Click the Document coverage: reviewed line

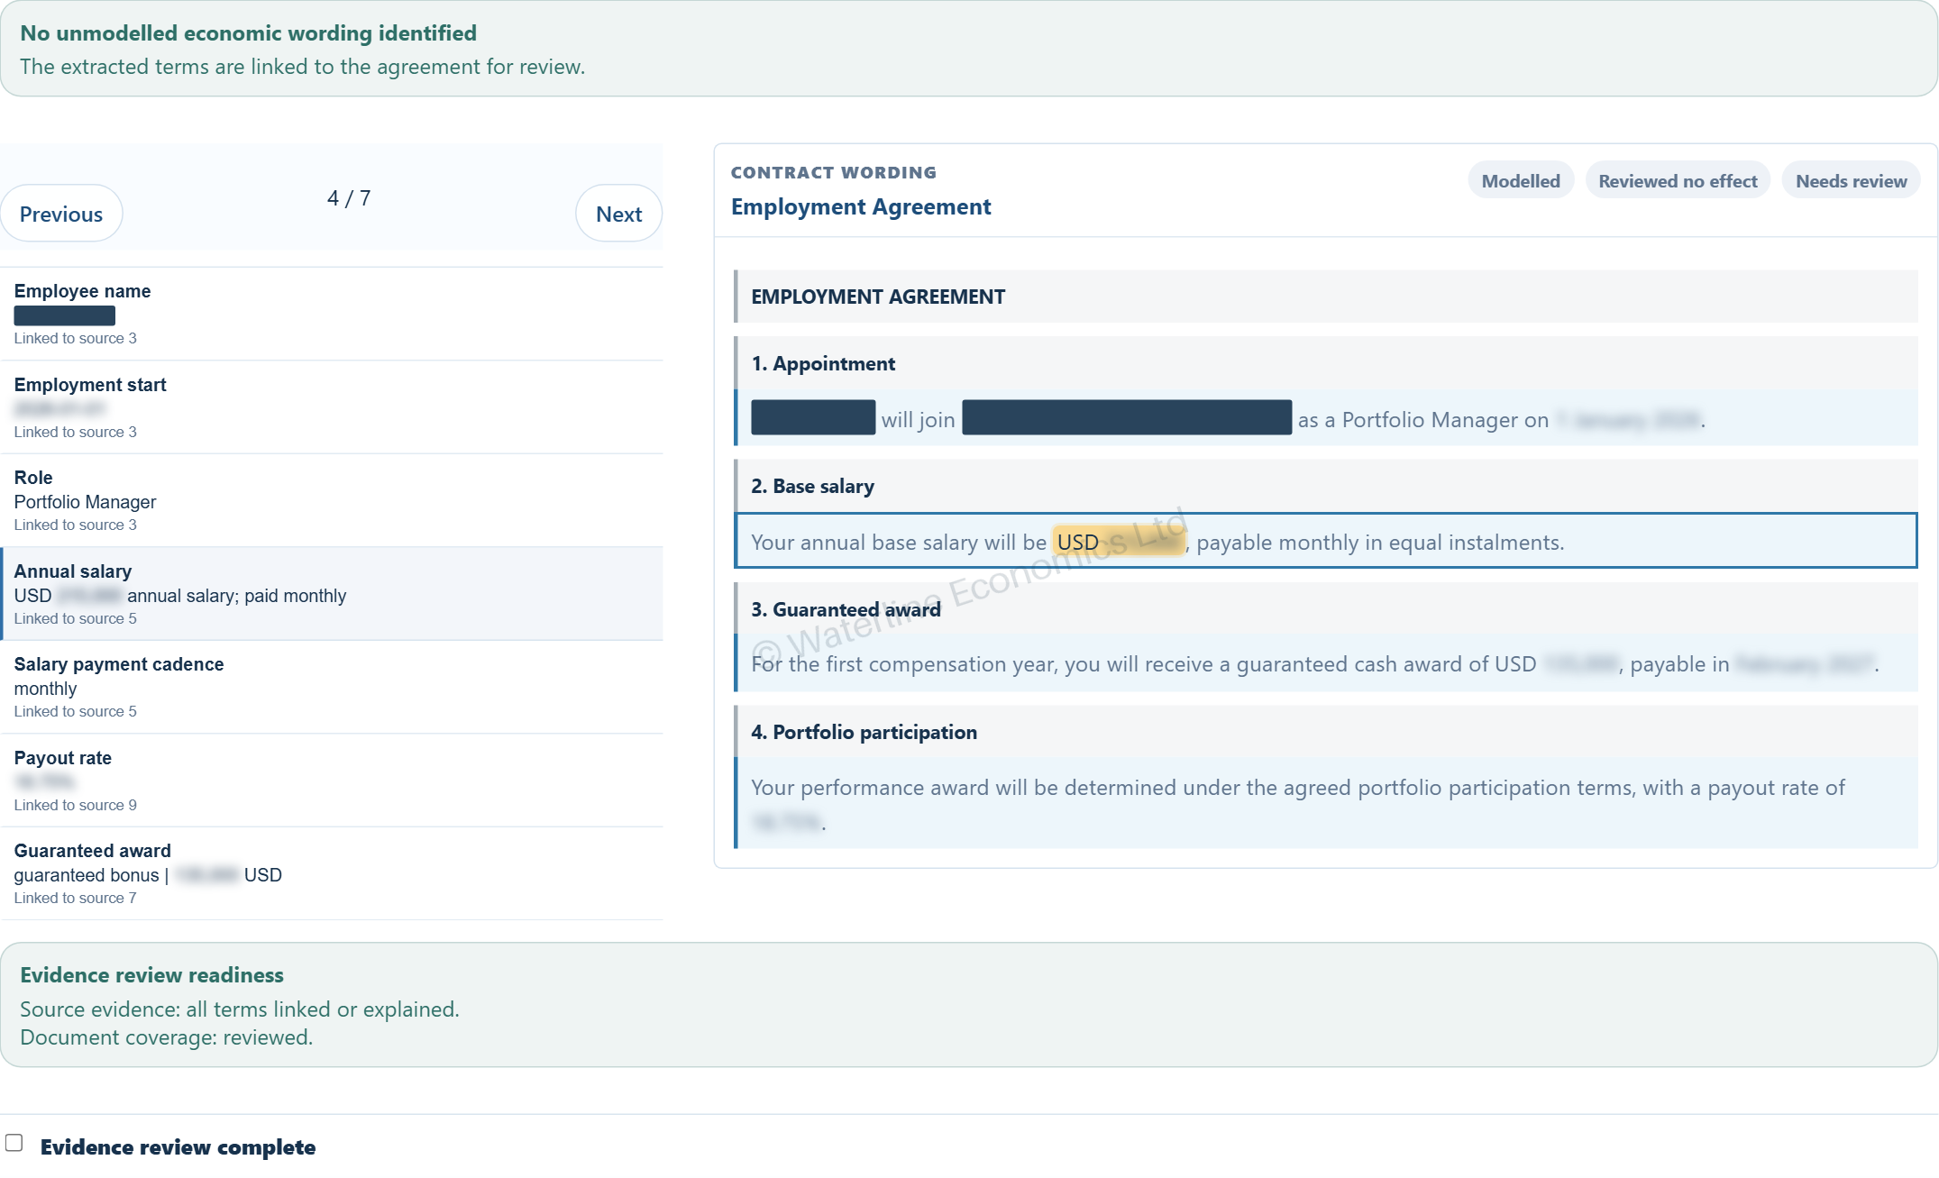[167, 1037]
